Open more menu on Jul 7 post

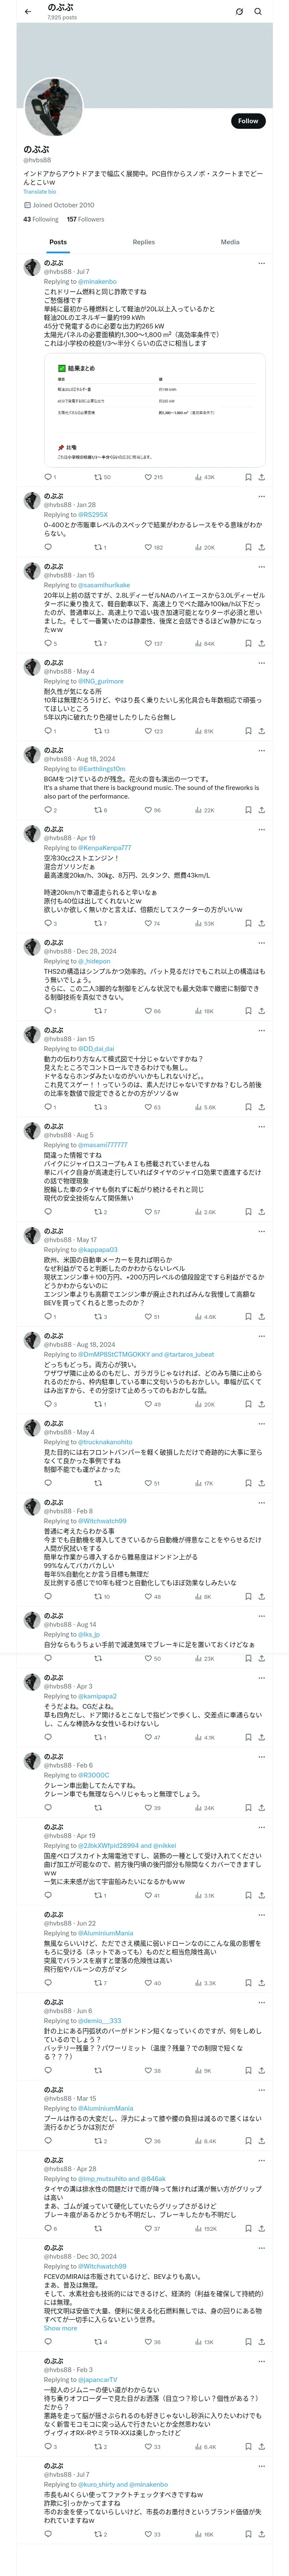261,264
